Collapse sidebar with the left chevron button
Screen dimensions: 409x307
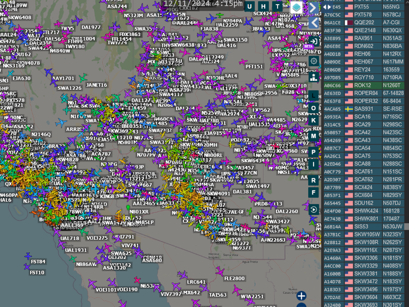pos(314,23)
